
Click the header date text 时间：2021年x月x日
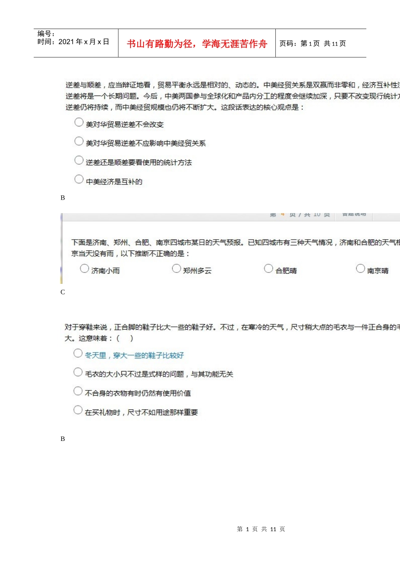(x=73, y=42)
